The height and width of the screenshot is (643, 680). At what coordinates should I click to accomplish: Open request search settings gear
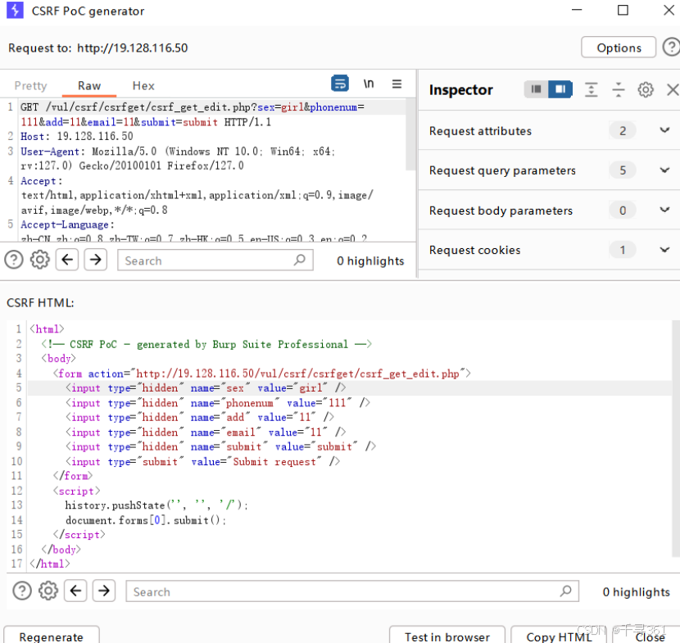(39, 260)
